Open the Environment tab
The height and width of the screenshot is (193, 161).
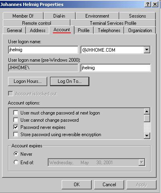click(x=97, y=16)
